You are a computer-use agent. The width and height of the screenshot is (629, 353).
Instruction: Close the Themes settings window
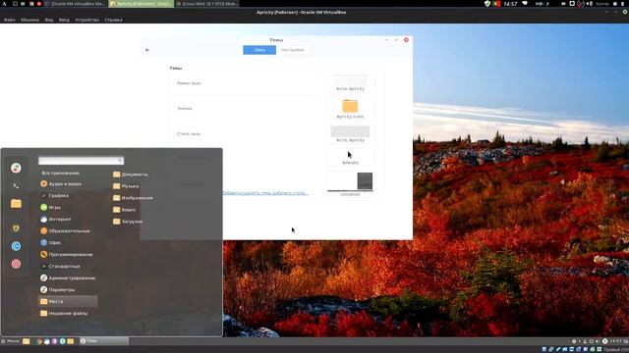tap(406, 40)
